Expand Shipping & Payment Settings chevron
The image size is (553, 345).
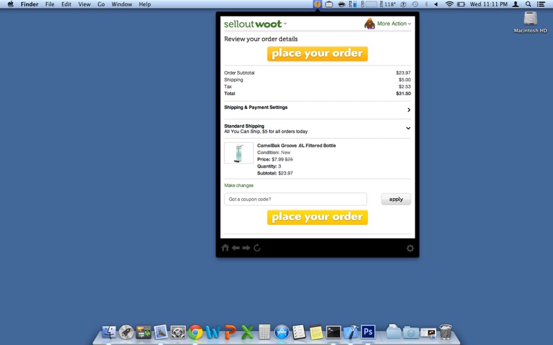pyautogui.click(x=409, y=110)
